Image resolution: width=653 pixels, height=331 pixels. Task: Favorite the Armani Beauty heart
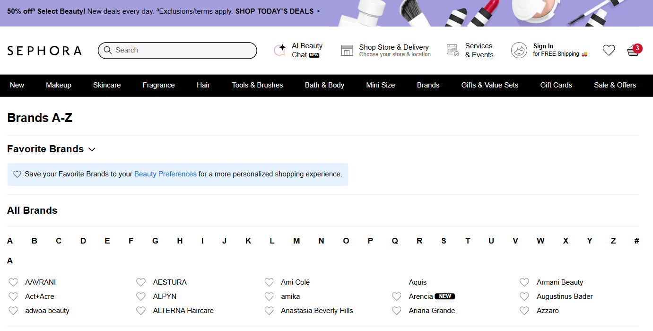pyautogui.click(x=524, y=282)
